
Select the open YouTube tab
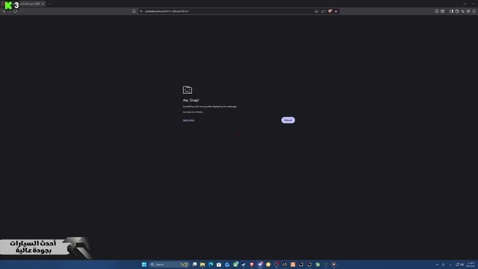click(x=22, y=4)
